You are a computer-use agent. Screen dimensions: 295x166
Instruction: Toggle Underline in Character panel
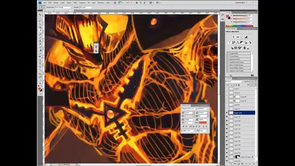pyautogui.click(x=203, y=126)
